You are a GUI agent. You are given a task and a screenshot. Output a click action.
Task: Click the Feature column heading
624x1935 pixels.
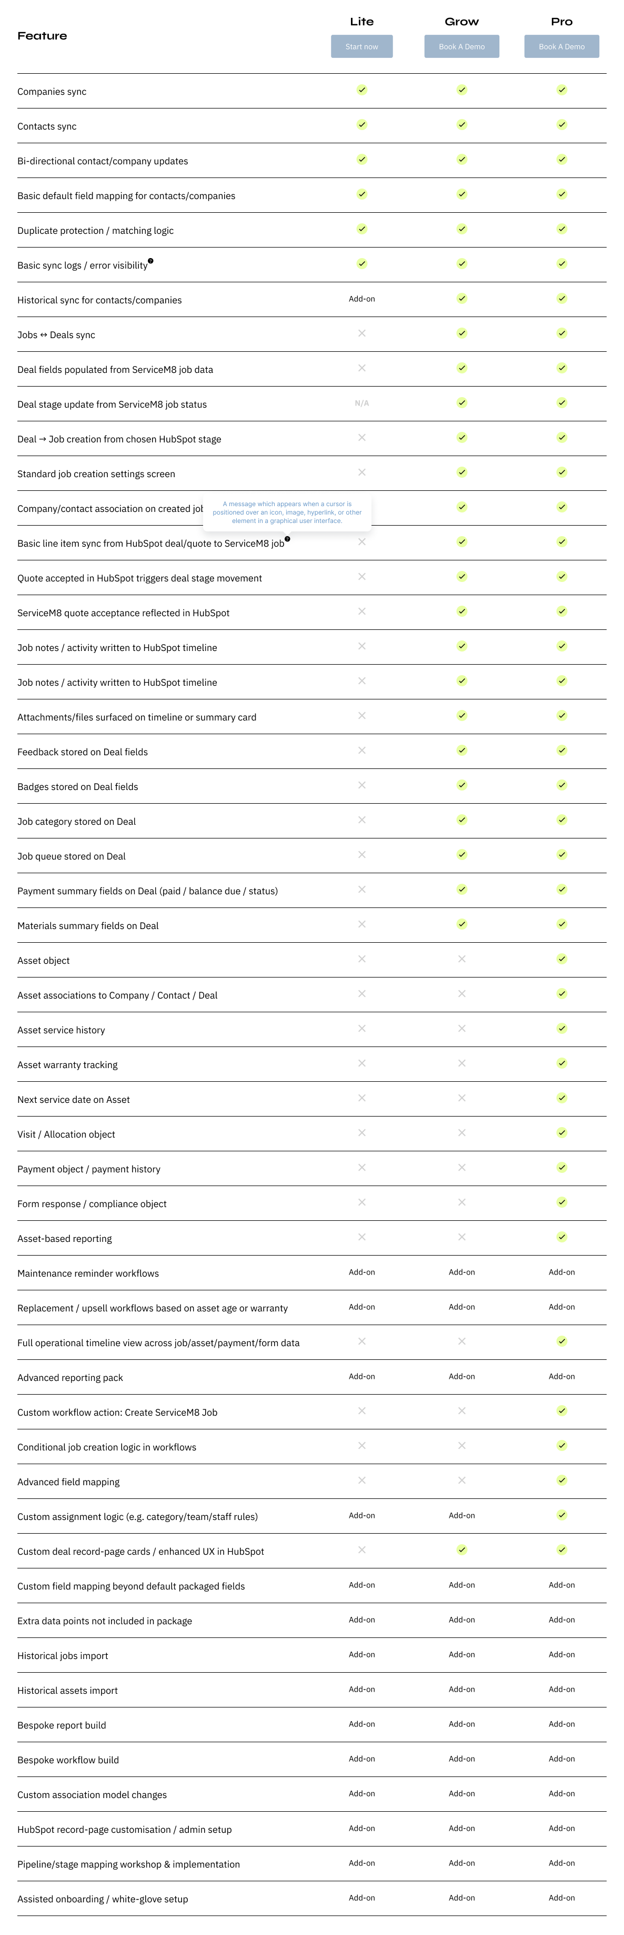[42, 35]
